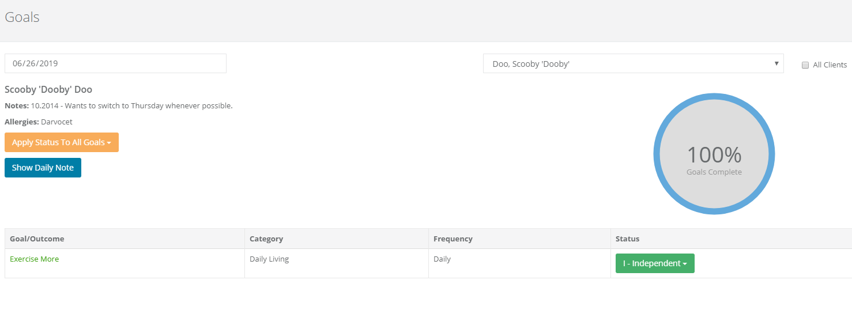Click the 100% Goals Complete progress circle
Screen dimensions: 852x310
pos(714,154)
